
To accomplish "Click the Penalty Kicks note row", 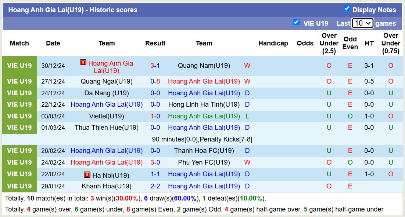I will click(x=202, y=139).
